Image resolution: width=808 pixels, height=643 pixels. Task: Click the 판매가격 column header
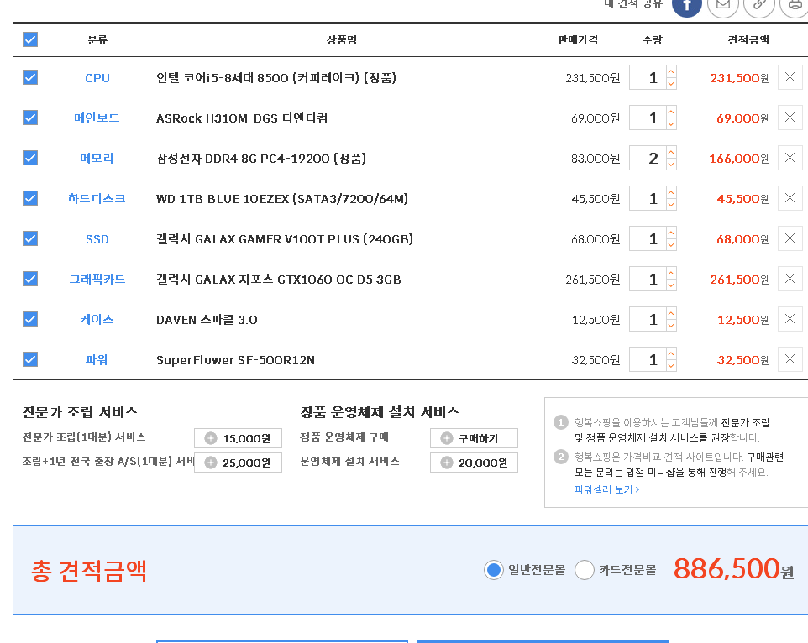coord(578,39)
